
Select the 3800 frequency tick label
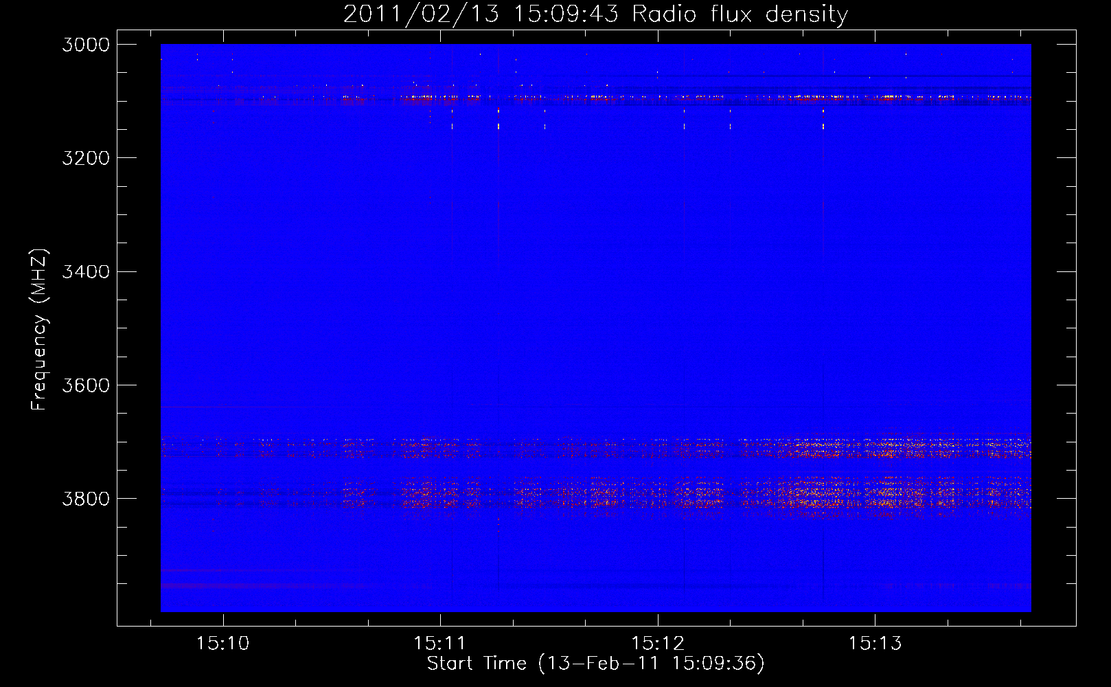[86, 498]
